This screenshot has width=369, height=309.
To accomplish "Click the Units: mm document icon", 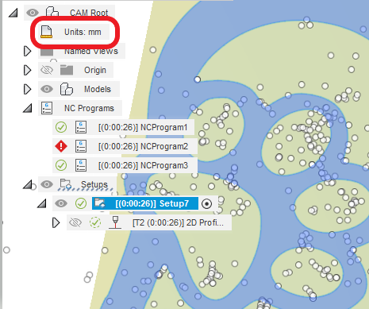I will click(46, 32).
